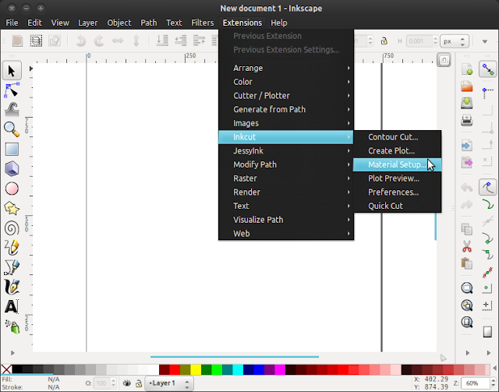Select the Spiral tool

[12, 228]
